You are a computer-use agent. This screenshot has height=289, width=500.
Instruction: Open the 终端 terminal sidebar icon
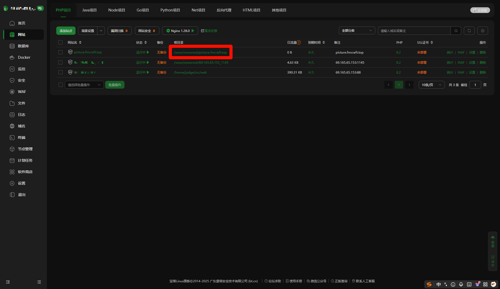(12, 137)
